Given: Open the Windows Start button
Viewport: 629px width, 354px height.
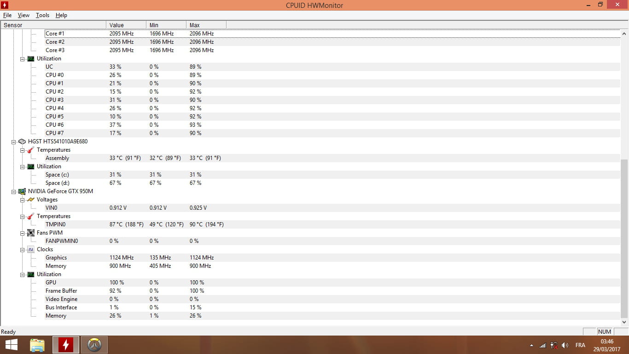Looking at the screenshot, I should click(11, 345).
